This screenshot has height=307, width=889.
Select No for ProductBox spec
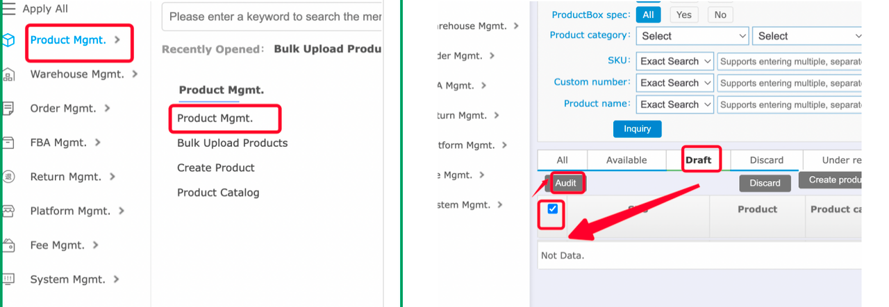(720, 15)
